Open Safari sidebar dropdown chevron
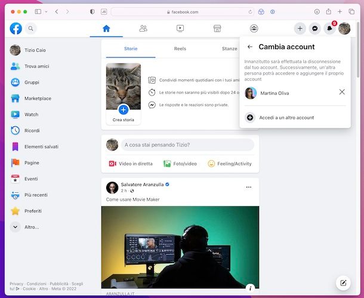The height and width of the screenshot is (298, 364). (46, 11)
